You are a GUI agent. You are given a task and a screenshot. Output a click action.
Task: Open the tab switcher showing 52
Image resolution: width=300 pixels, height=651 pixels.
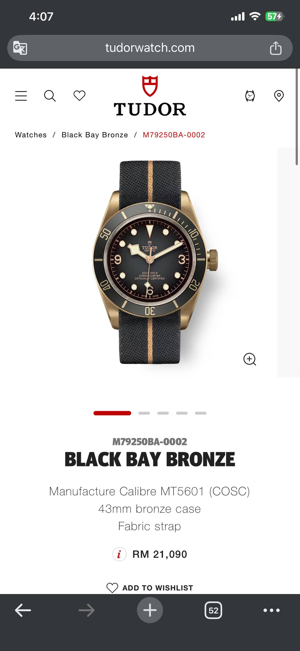point(213,610)
